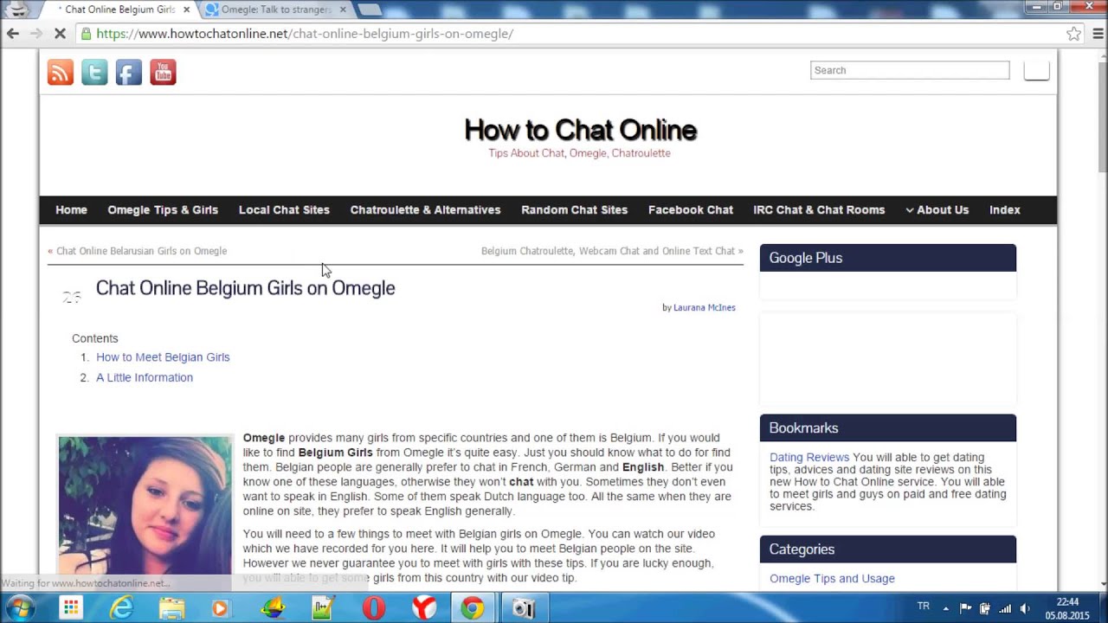
Task: Stop loading the page
Action: pos(60,34)
